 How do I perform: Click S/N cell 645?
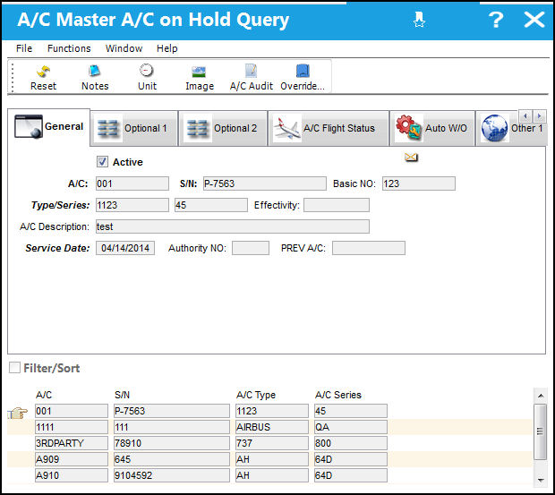[x=172, y=459]
